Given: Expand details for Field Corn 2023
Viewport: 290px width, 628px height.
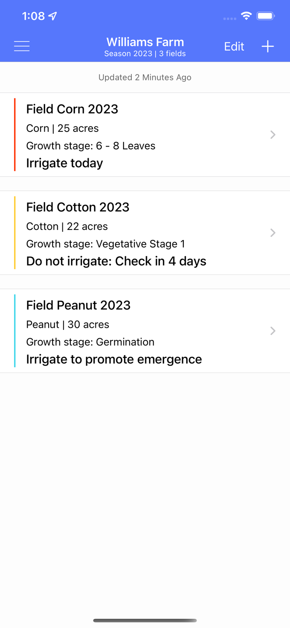Looking at the screenshot, I should point(273,135).
